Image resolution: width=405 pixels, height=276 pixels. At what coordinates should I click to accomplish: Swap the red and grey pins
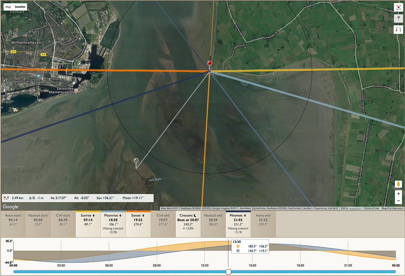coord(398,30)
